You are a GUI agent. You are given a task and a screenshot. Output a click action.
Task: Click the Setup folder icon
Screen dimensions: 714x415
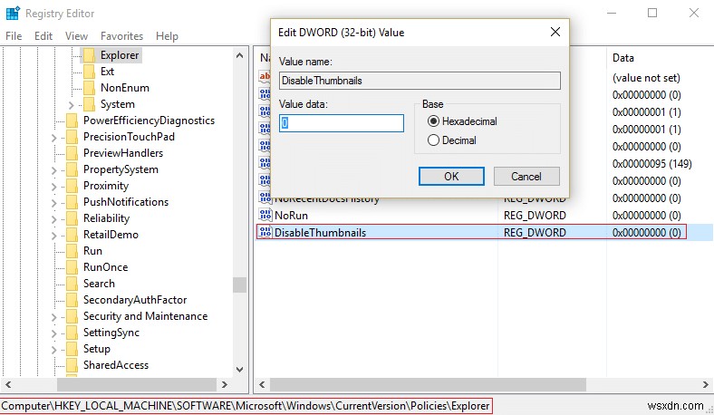pyautogui.click(x=72, y=350)
